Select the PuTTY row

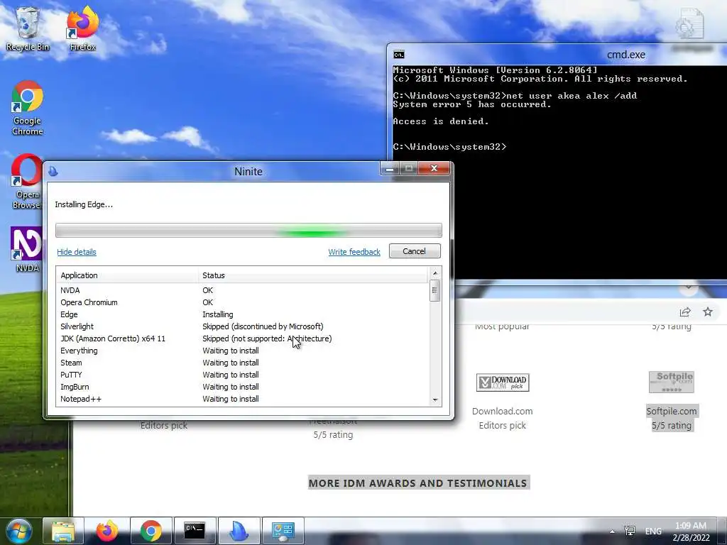pyautogui.click(x=242, y=375)
